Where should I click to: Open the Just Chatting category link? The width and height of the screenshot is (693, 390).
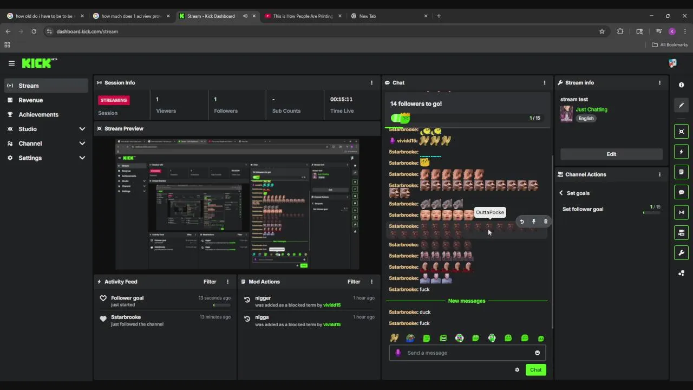[x=591, y=109]
